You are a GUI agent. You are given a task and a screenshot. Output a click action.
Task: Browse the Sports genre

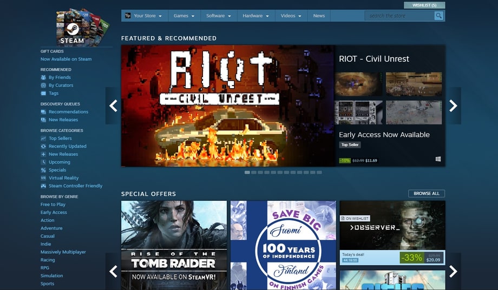click(47, 284)
